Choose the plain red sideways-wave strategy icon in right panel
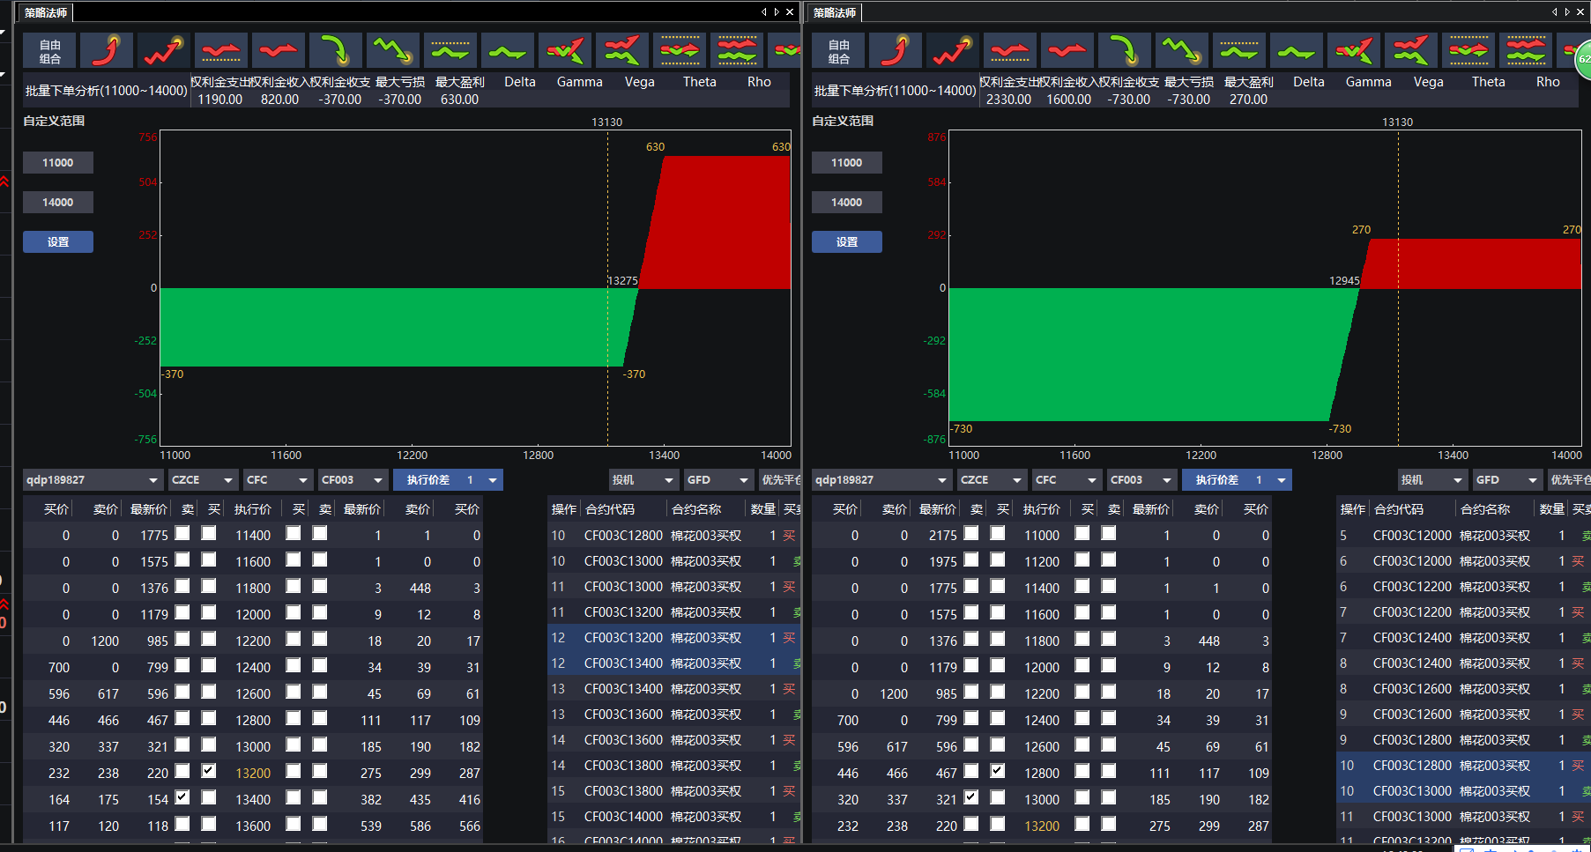 [1067, 50]
